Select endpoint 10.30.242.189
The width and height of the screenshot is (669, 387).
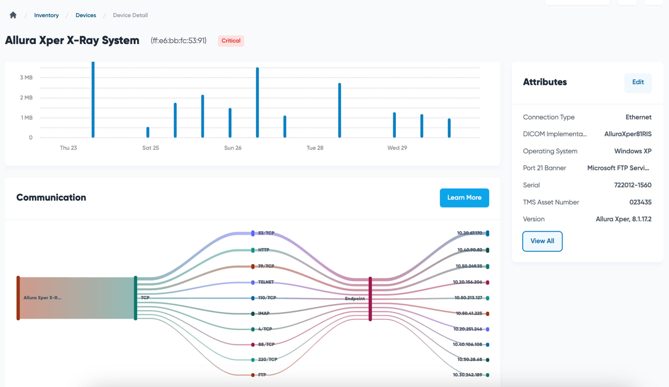(487, 375)
